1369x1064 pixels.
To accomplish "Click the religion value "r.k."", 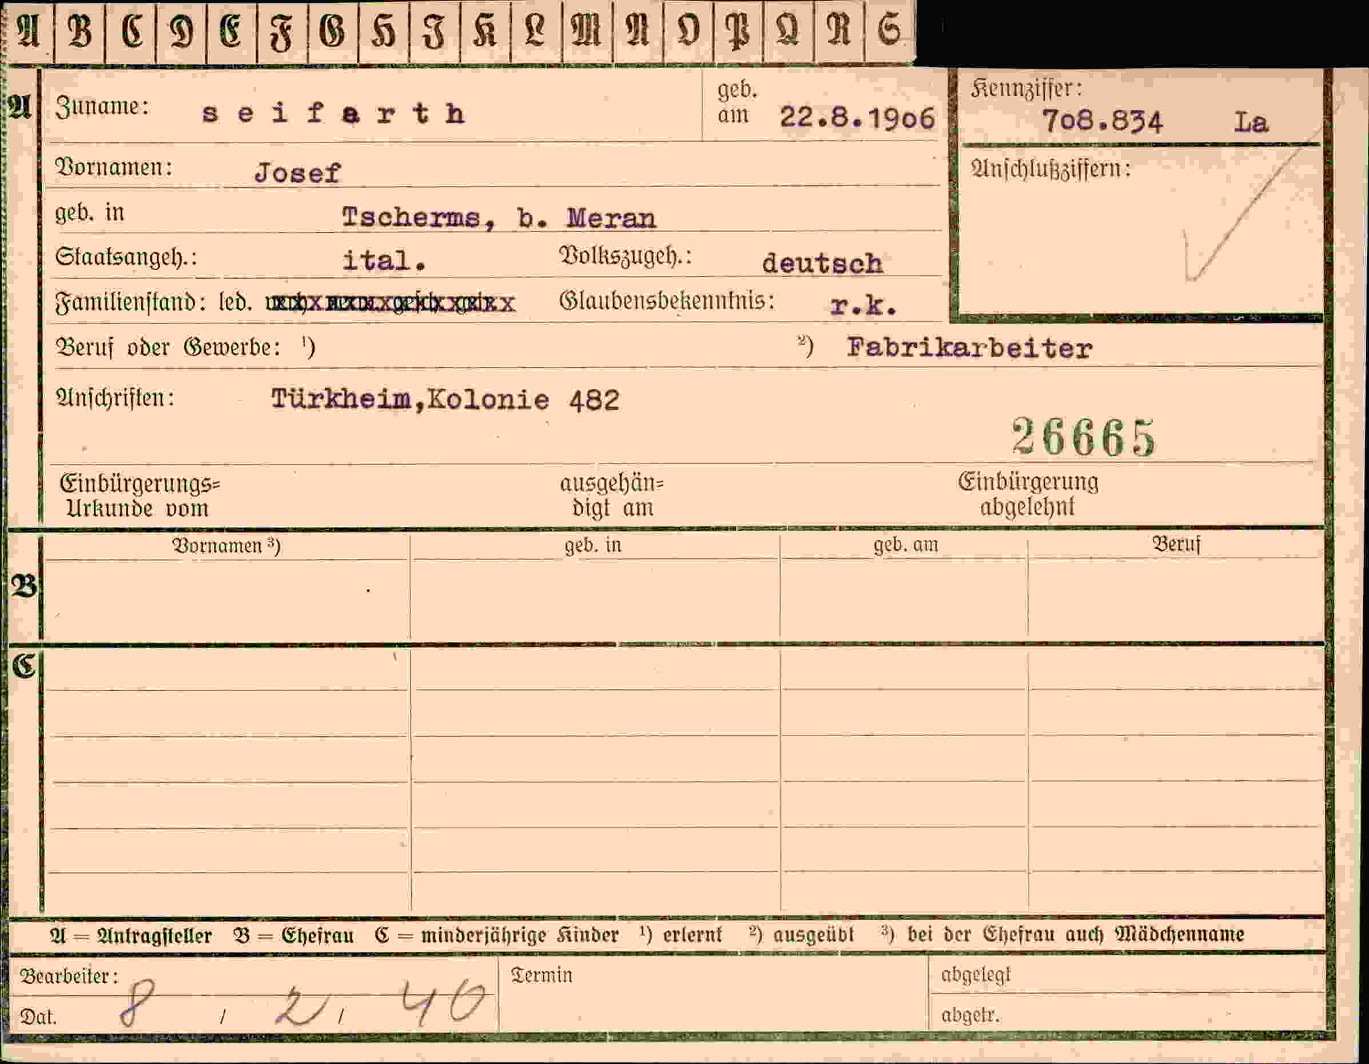I will pyautogui.click(x=863, y=305).
